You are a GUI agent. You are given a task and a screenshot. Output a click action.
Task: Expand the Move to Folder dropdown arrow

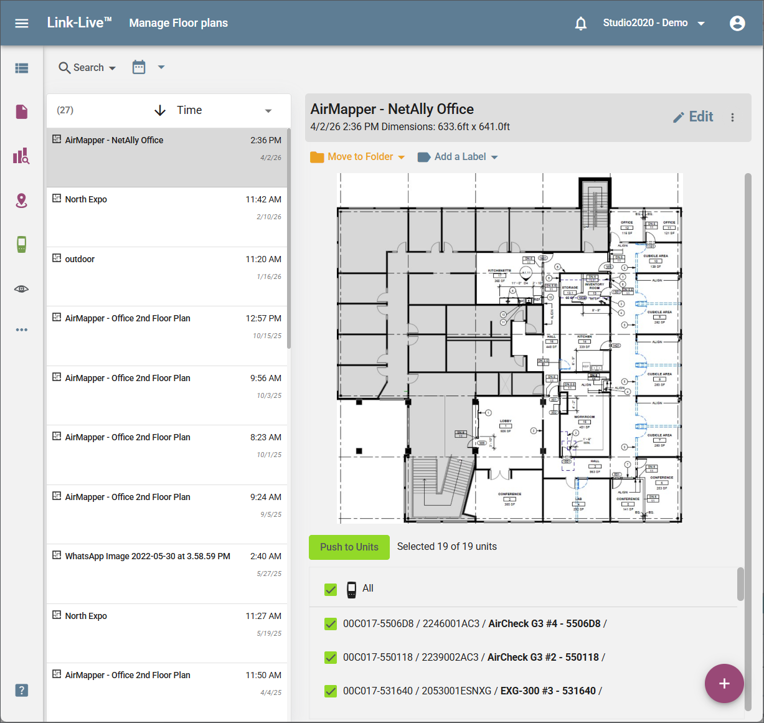pyautogui.click(x=401, y=158)
